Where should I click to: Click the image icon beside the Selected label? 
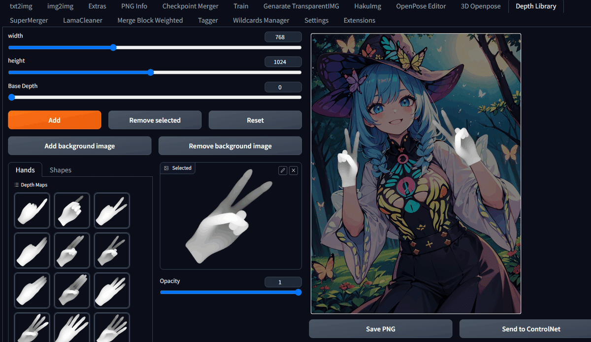tap(166, 168)
